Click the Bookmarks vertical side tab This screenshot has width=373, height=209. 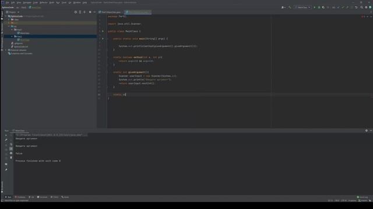tap(2, 187)
